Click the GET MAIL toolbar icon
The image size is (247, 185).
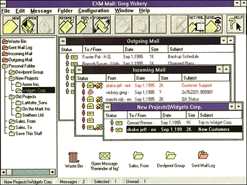197,25
